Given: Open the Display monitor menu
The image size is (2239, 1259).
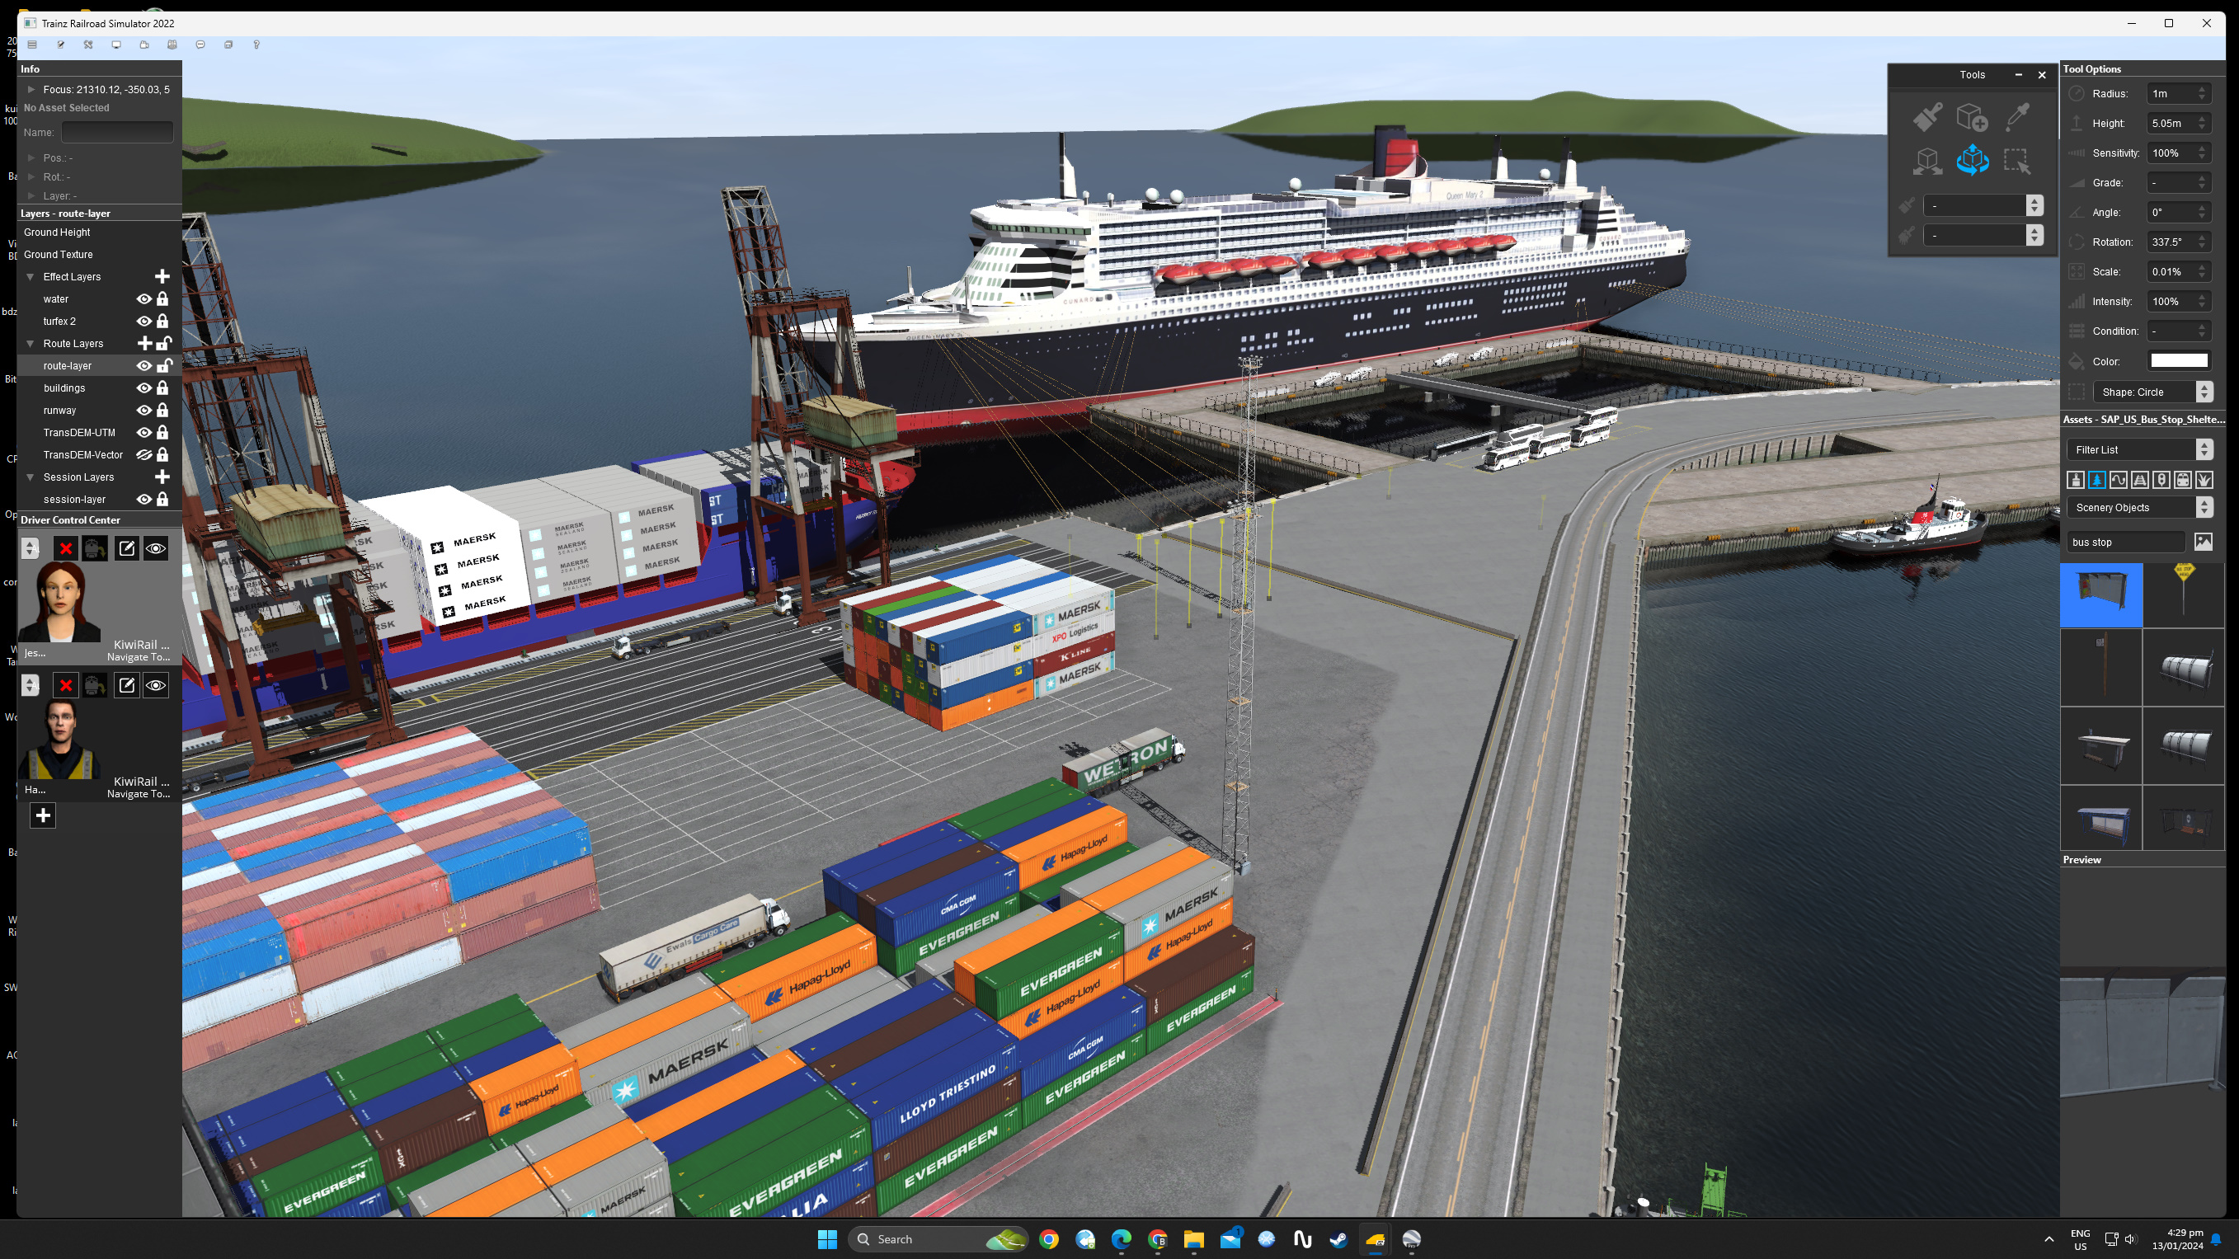Looking at the screenshot, I should pos(115,45).
